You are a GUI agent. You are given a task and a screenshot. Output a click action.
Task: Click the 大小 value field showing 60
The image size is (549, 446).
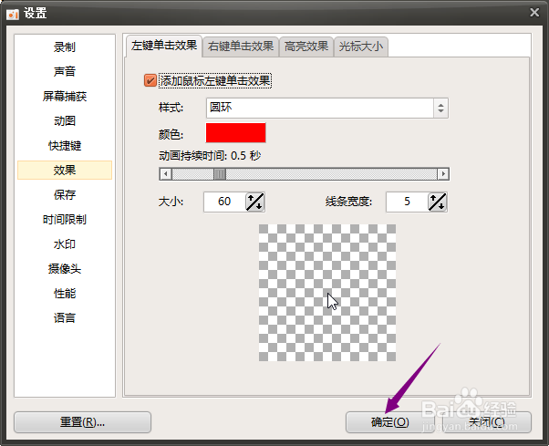coord(224,202)
